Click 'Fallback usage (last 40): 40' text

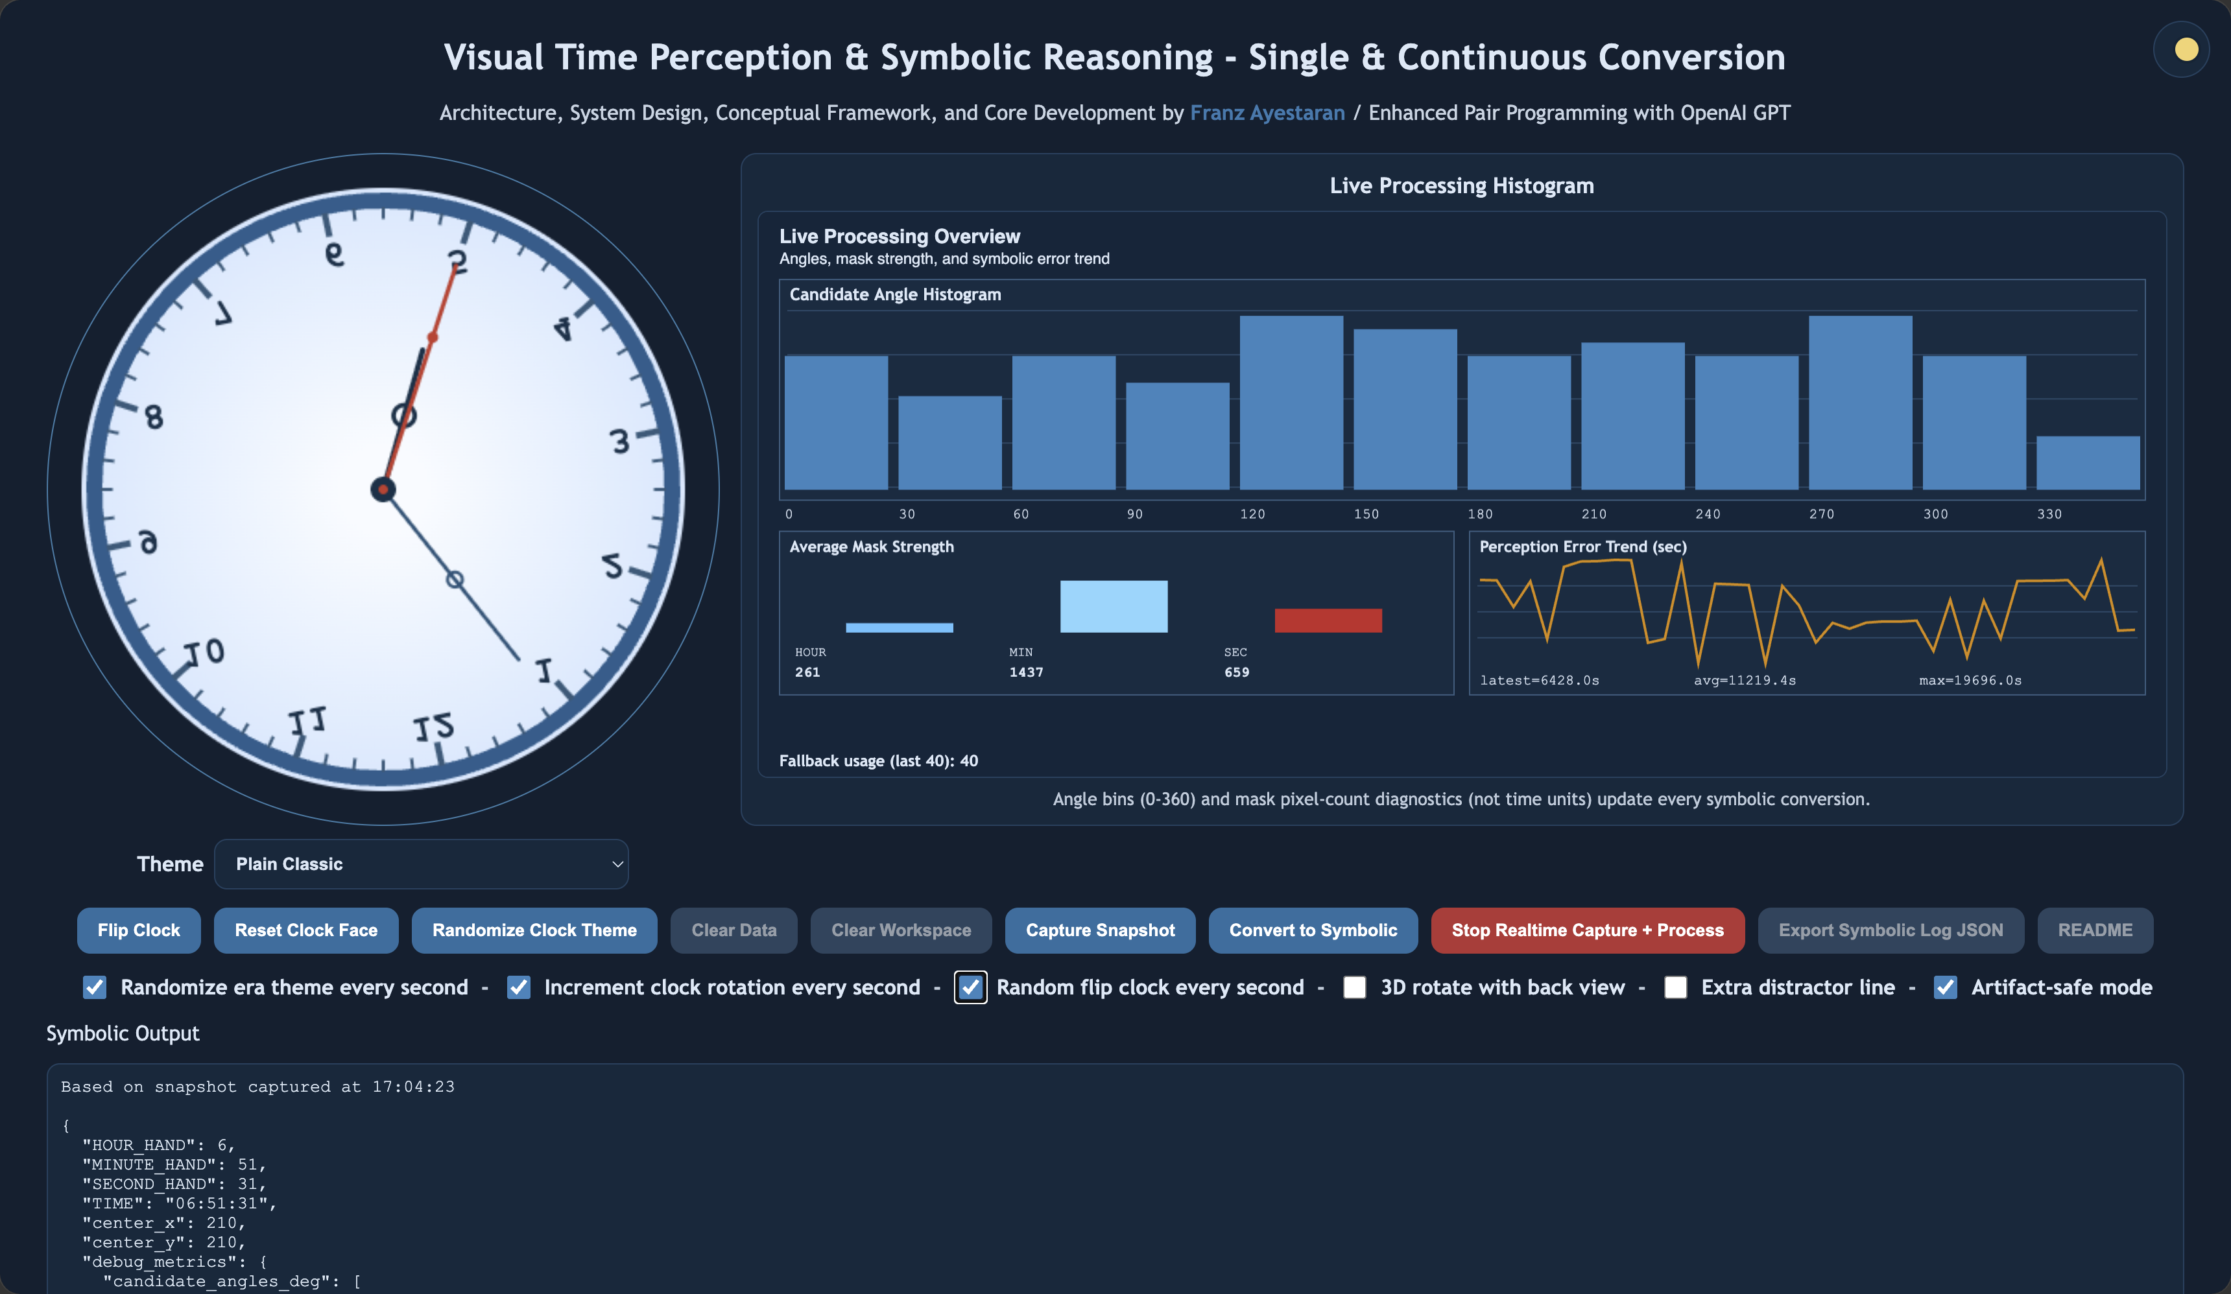coord(878,761)
